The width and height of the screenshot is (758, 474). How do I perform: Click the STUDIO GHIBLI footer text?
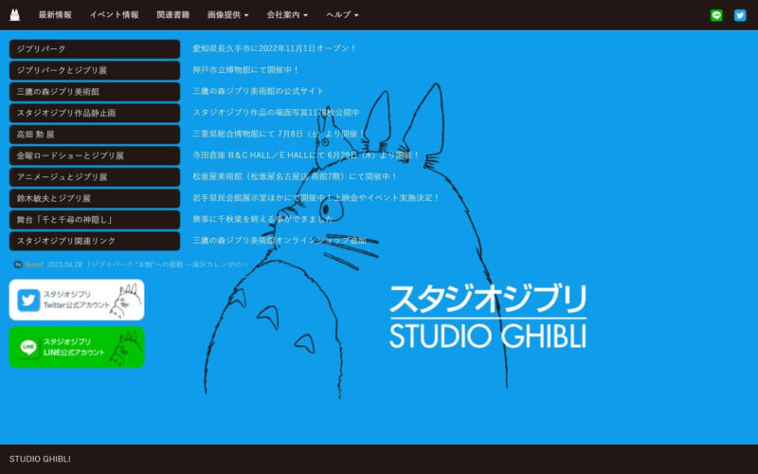40,459
